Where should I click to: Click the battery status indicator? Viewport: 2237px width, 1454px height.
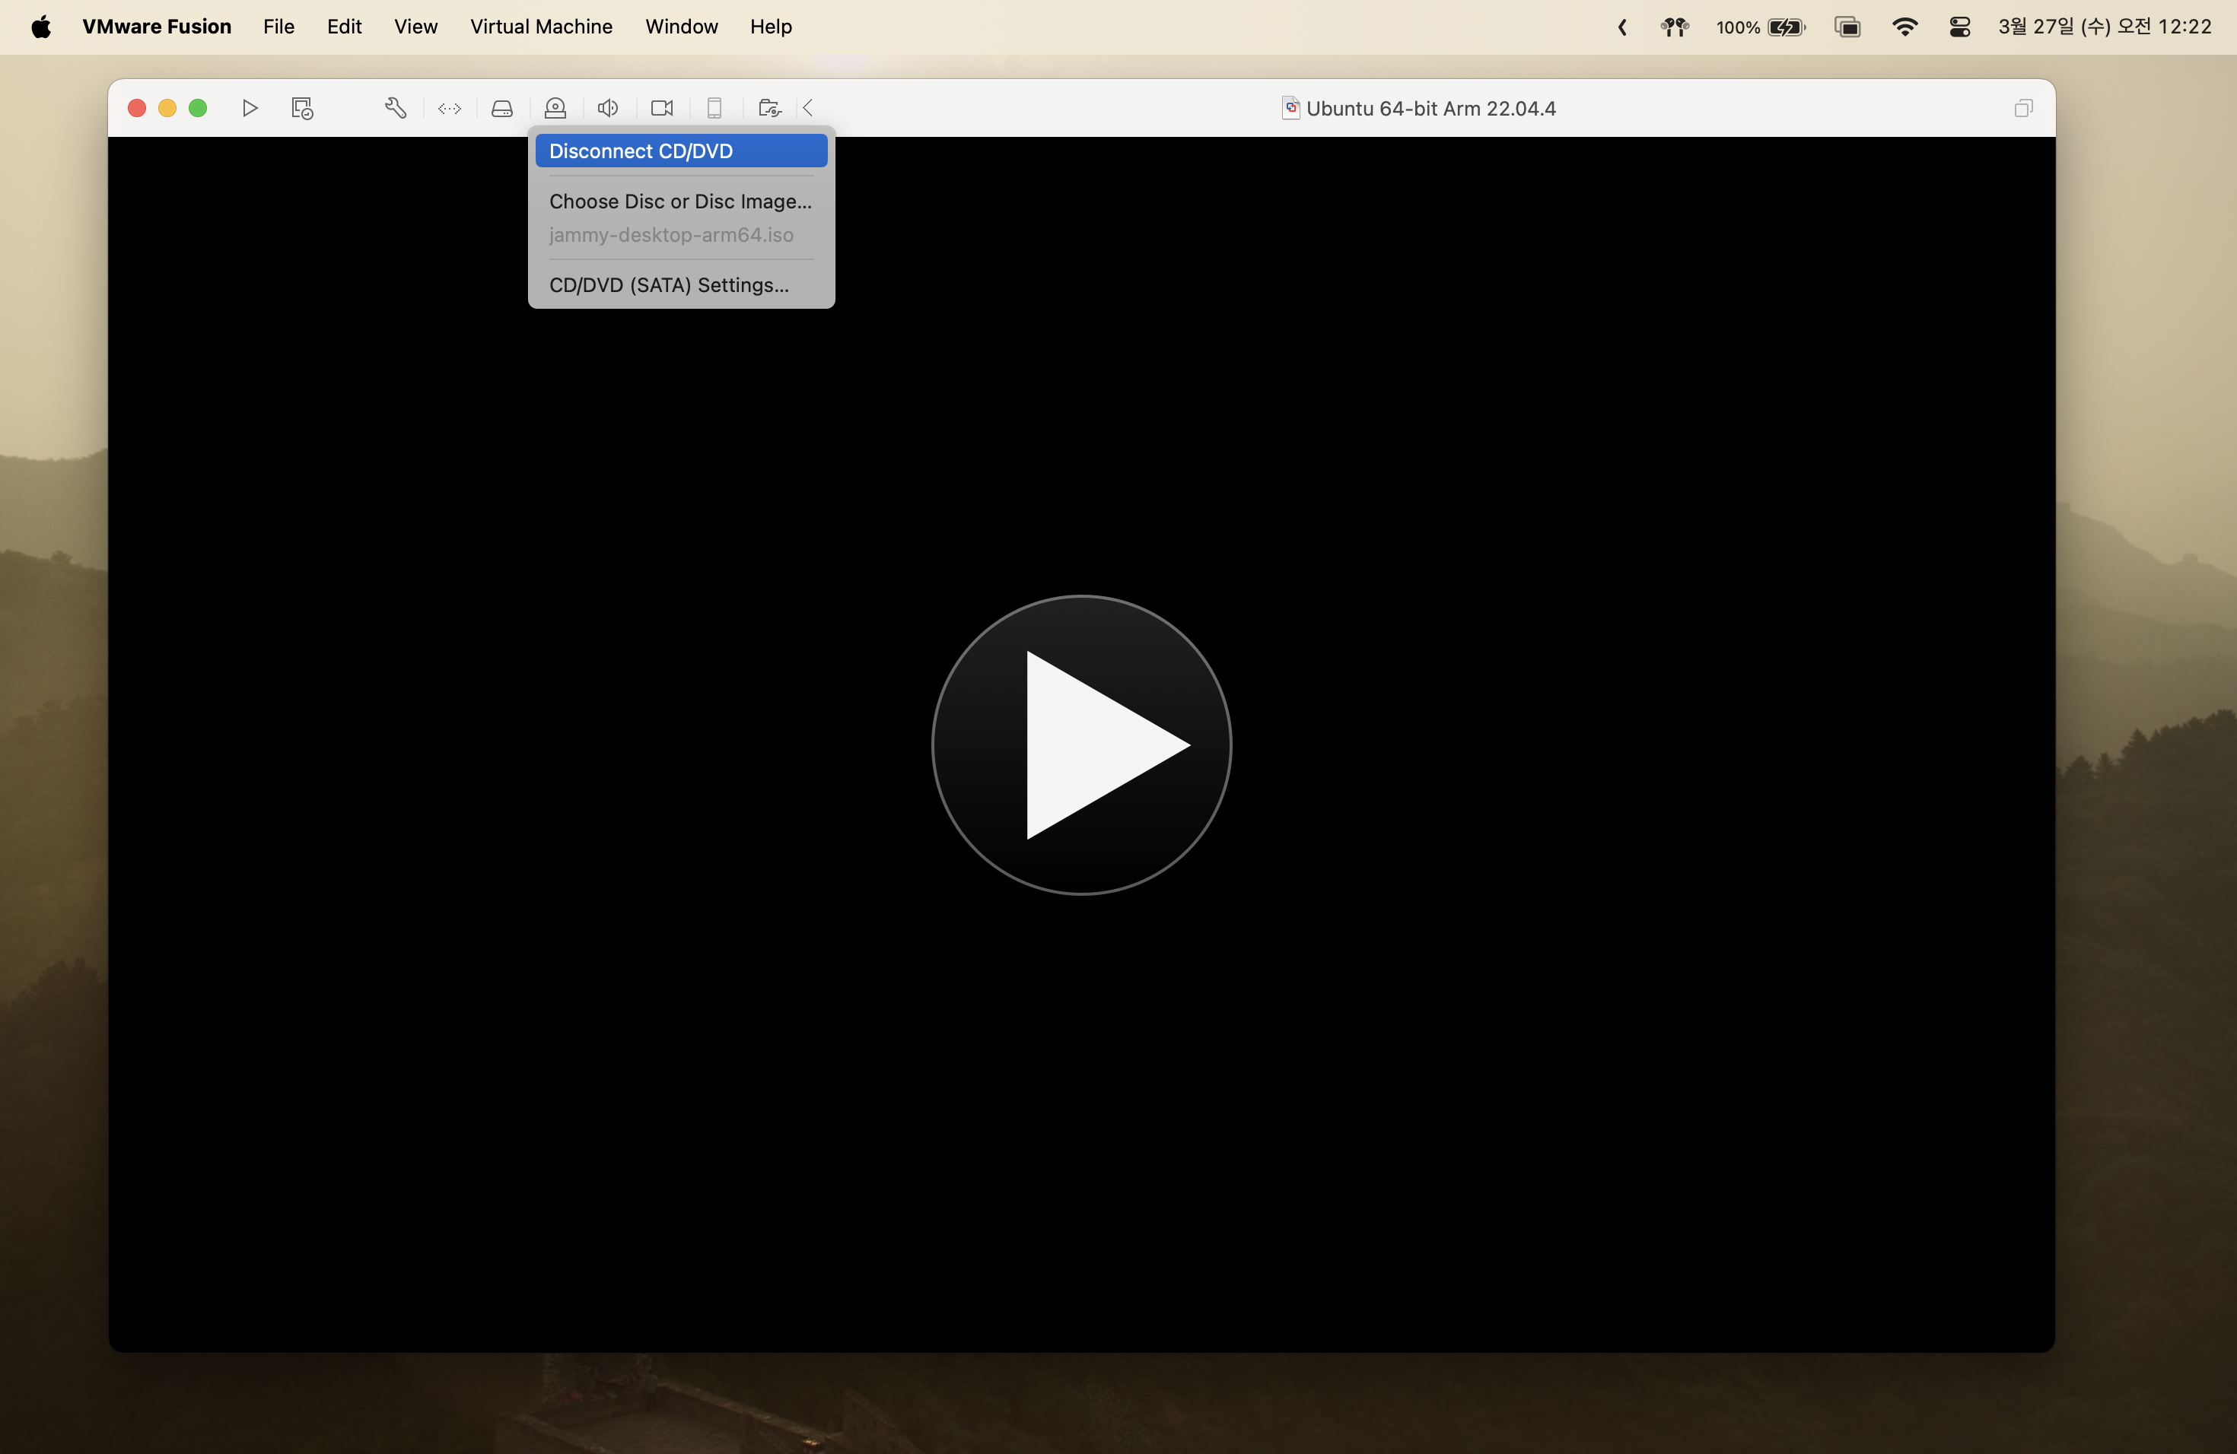(1761, 27)
